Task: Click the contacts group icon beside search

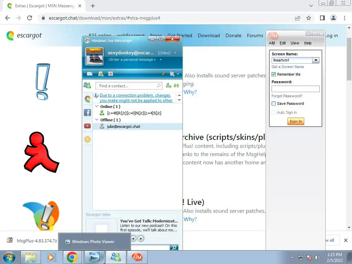Action: point(87,85)
